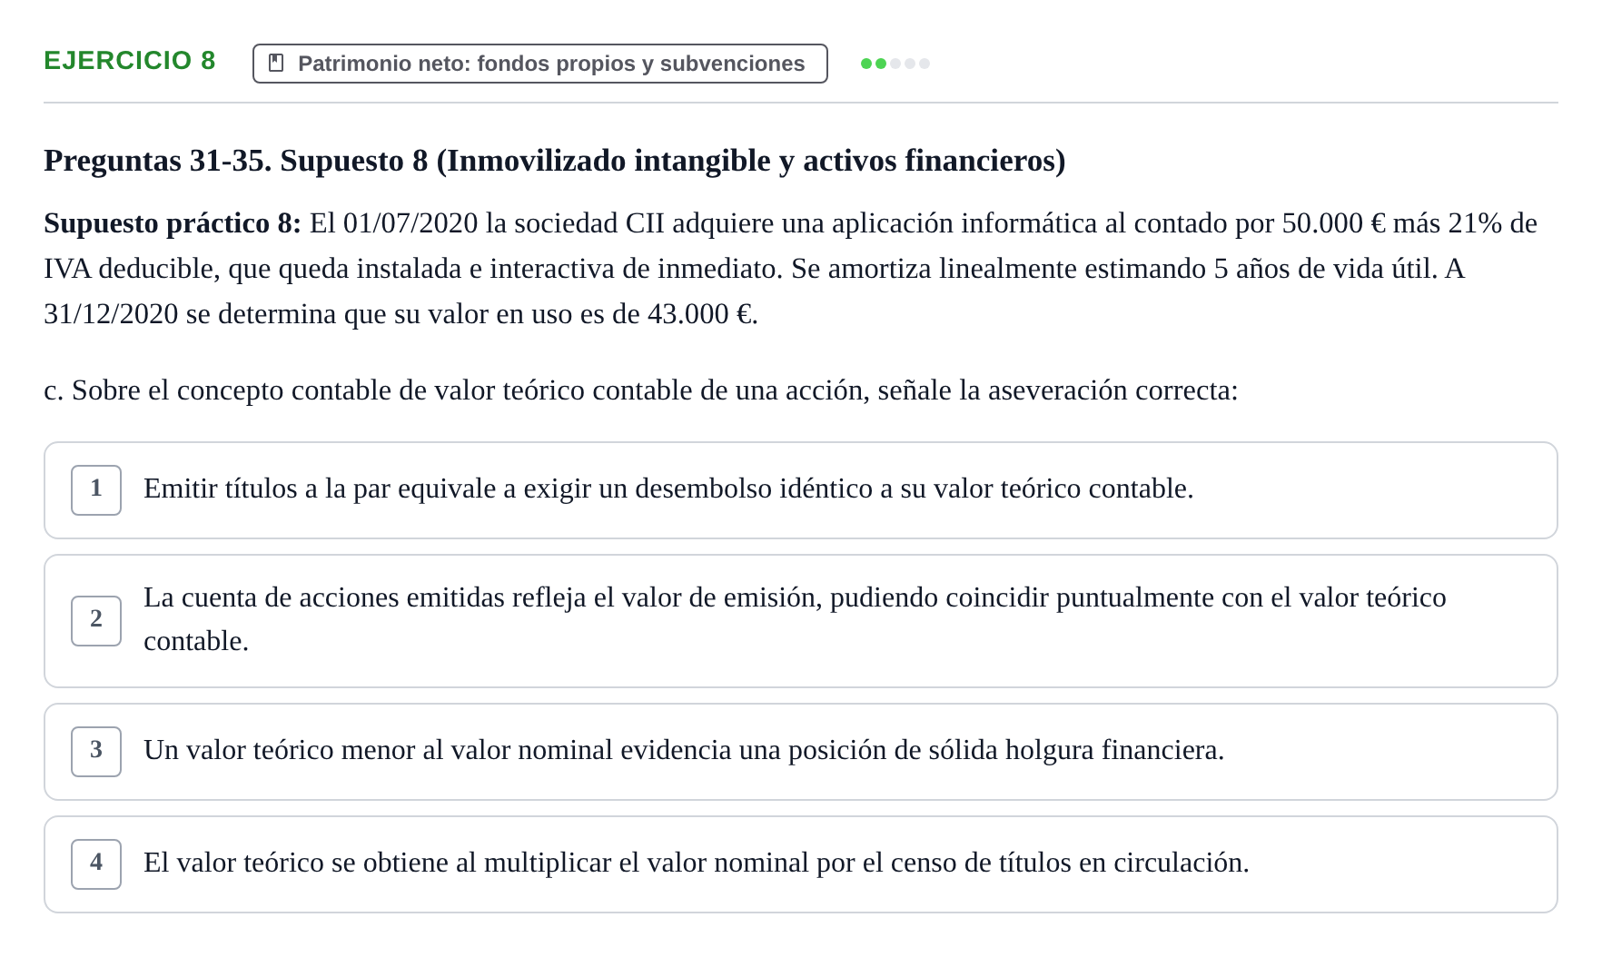Click the 'Preguntas 31-35. Supuesto 8' title
Viewport: 1602px width, 957px height.
pyautogui.click(x=555, y=161)
